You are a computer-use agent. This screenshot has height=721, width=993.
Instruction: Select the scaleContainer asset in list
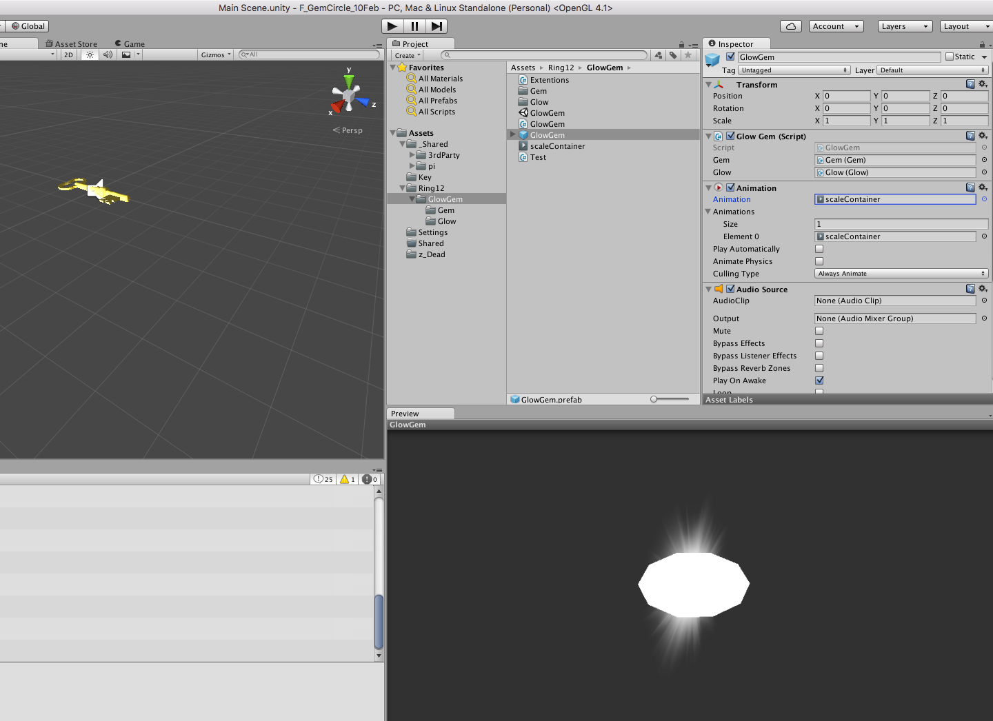coord(557,146)
